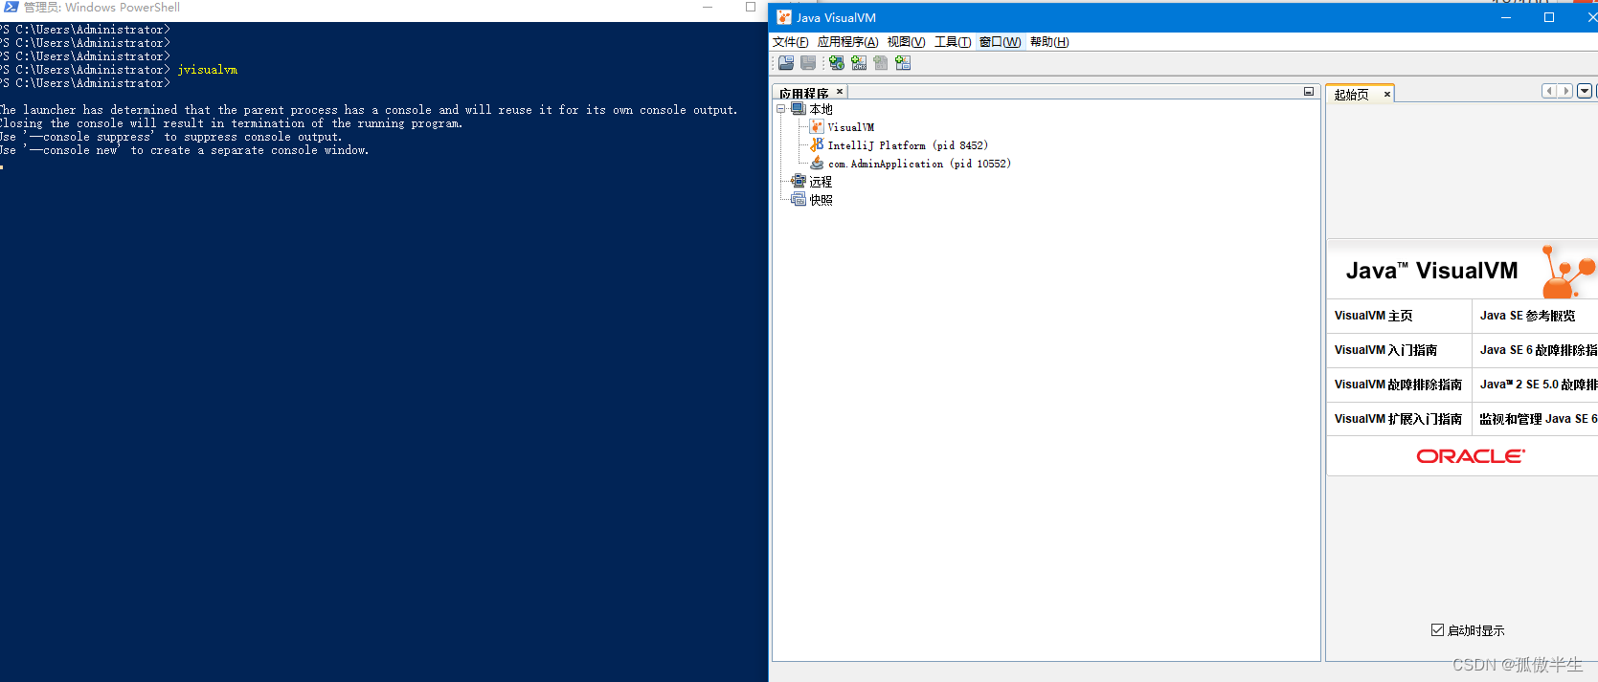Toggle the 启动时显示 checkbox

(x=1437, y=630)
